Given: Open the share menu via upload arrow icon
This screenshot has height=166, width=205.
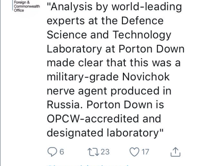Looking at the screenshot, I should click(175, 151).
